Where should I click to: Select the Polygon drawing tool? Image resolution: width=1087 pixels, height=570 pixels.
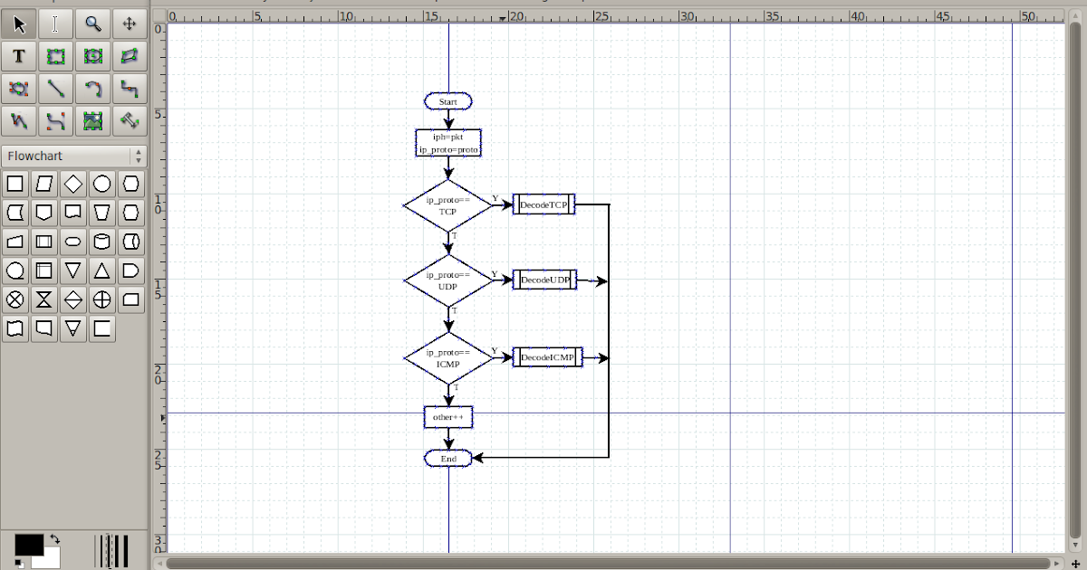pos(130,57)
